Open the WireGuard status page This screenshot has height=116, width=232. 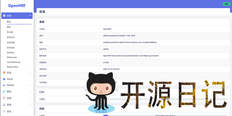12,57
